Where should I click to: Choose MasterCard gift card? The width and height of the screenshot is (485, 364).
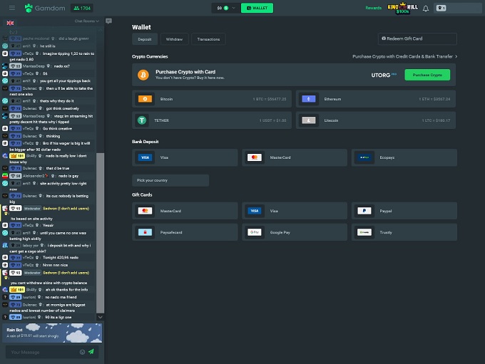point(185,211)
